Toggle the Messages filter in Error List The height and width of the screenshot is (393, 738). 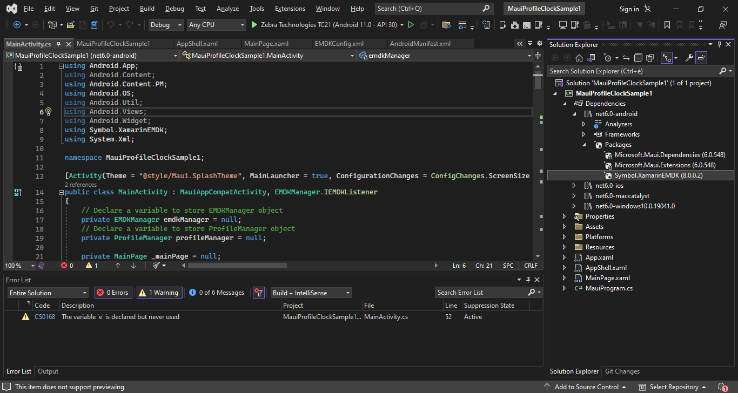[216, 292]
